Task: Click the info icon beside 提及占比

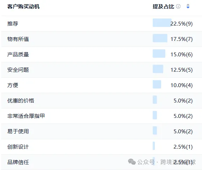Action: tap(178, 6)
